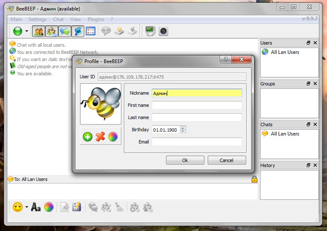Open the Aa font chooser icon

[x=36, y=207]
